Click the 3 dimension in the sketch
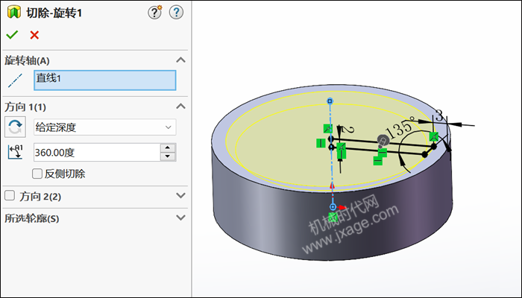 (439, 116)
